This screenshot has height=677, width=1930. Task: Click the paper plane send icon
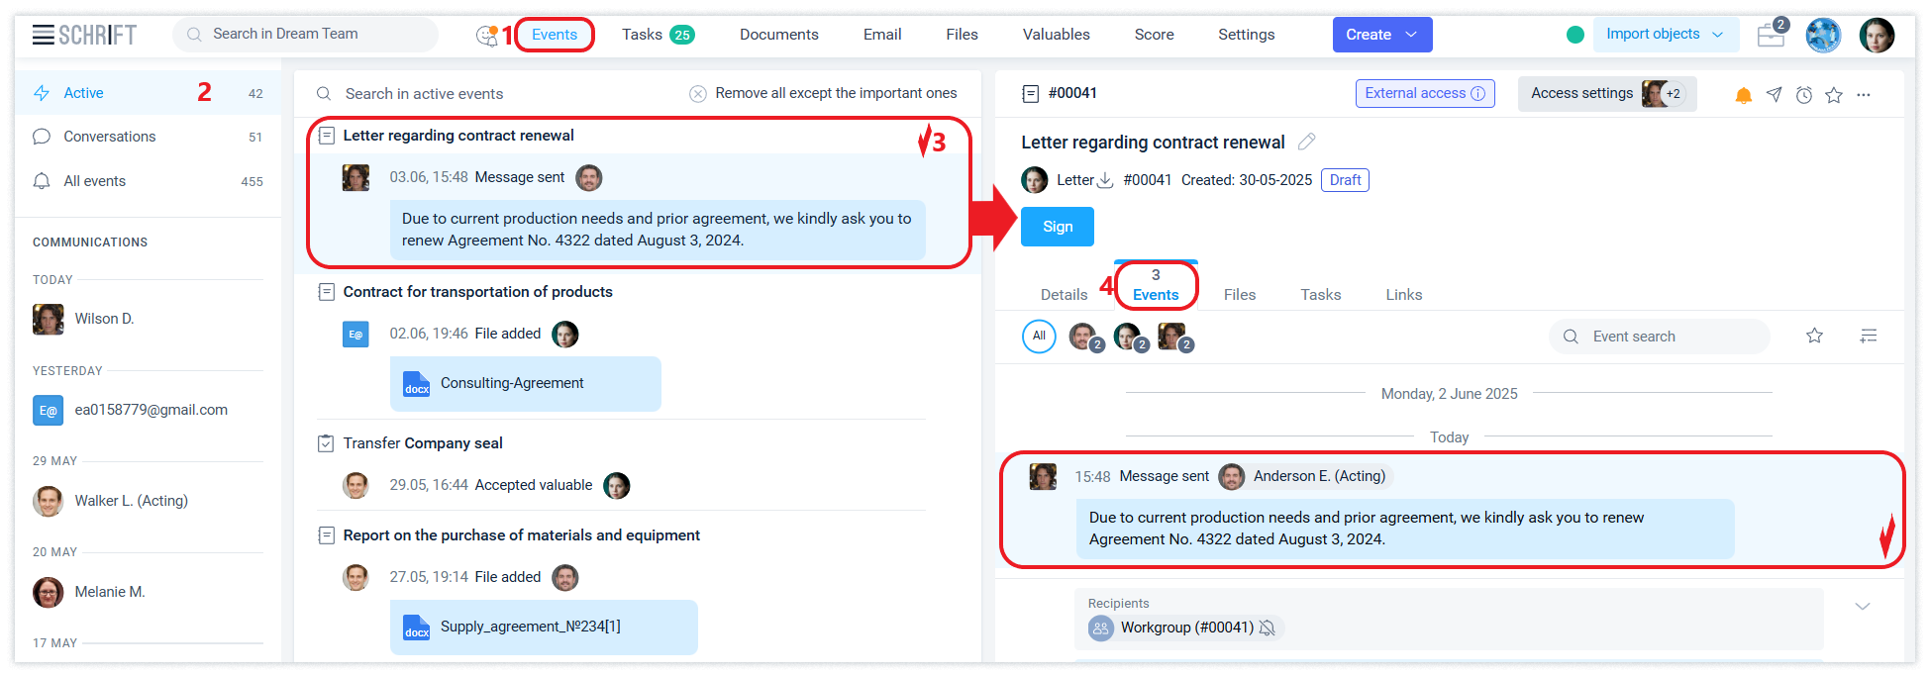(x=1774, y=95)
